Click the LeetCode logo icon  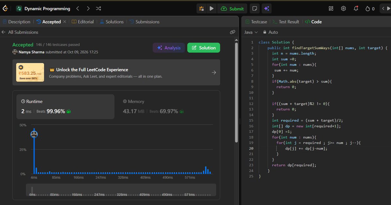coord(5,8)
